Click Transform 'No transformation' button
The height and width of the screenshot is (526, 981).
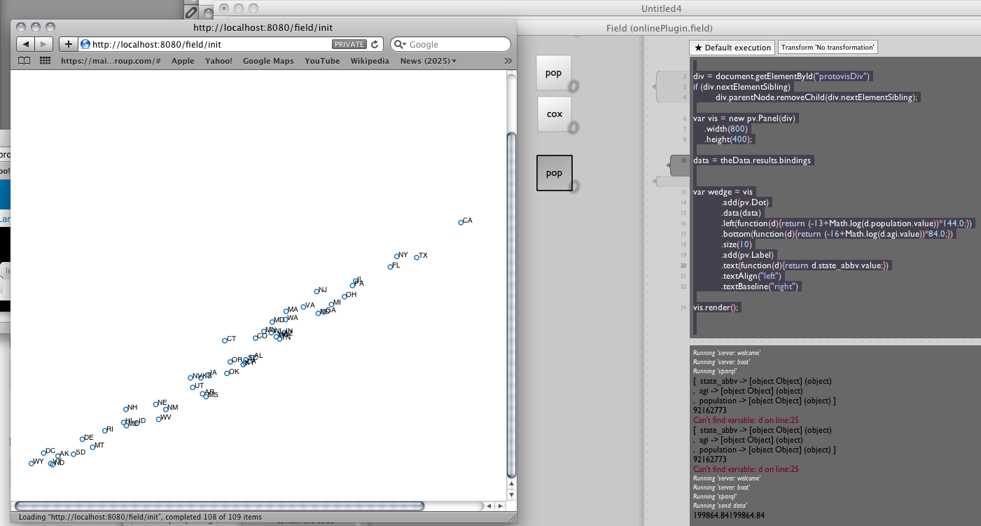point(828,48)
